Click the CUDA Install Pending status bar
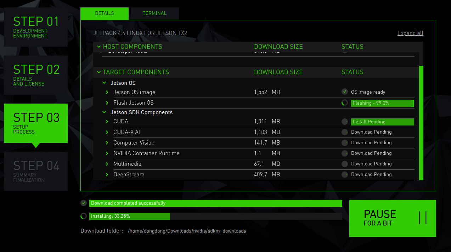The width and height of the screenshot is (451, 252). point(383,122)
